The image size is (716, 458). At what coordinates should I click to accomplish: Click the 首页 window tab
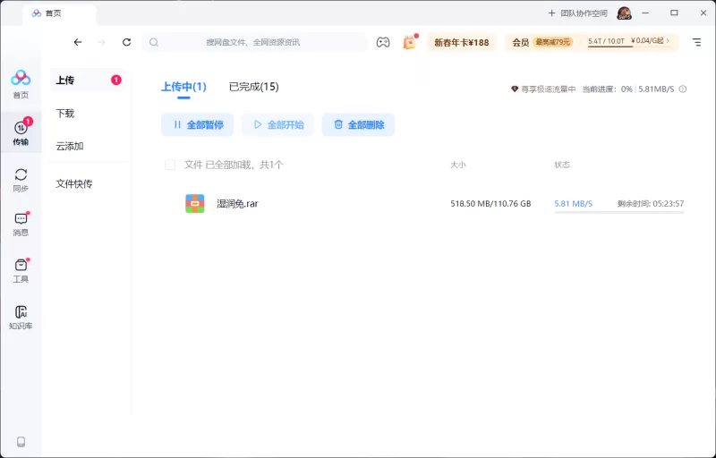click(59, 13)
